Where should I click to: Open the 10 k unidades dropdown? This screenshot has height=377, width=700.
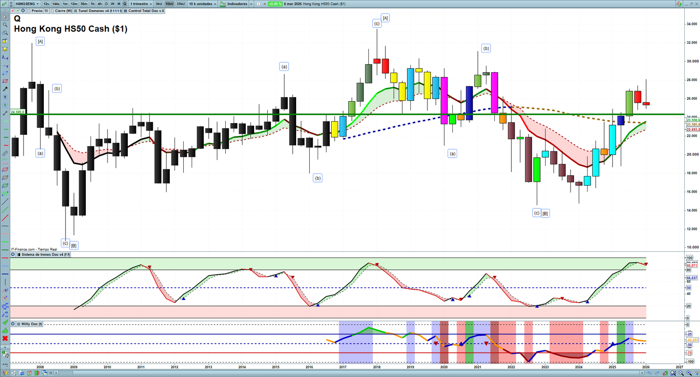coord(203,4)
